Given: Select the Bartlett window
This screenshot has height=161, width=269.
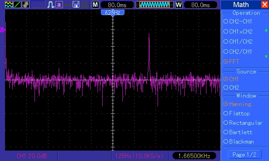Looking at the screenshot, I should click(x=238, y=132).
